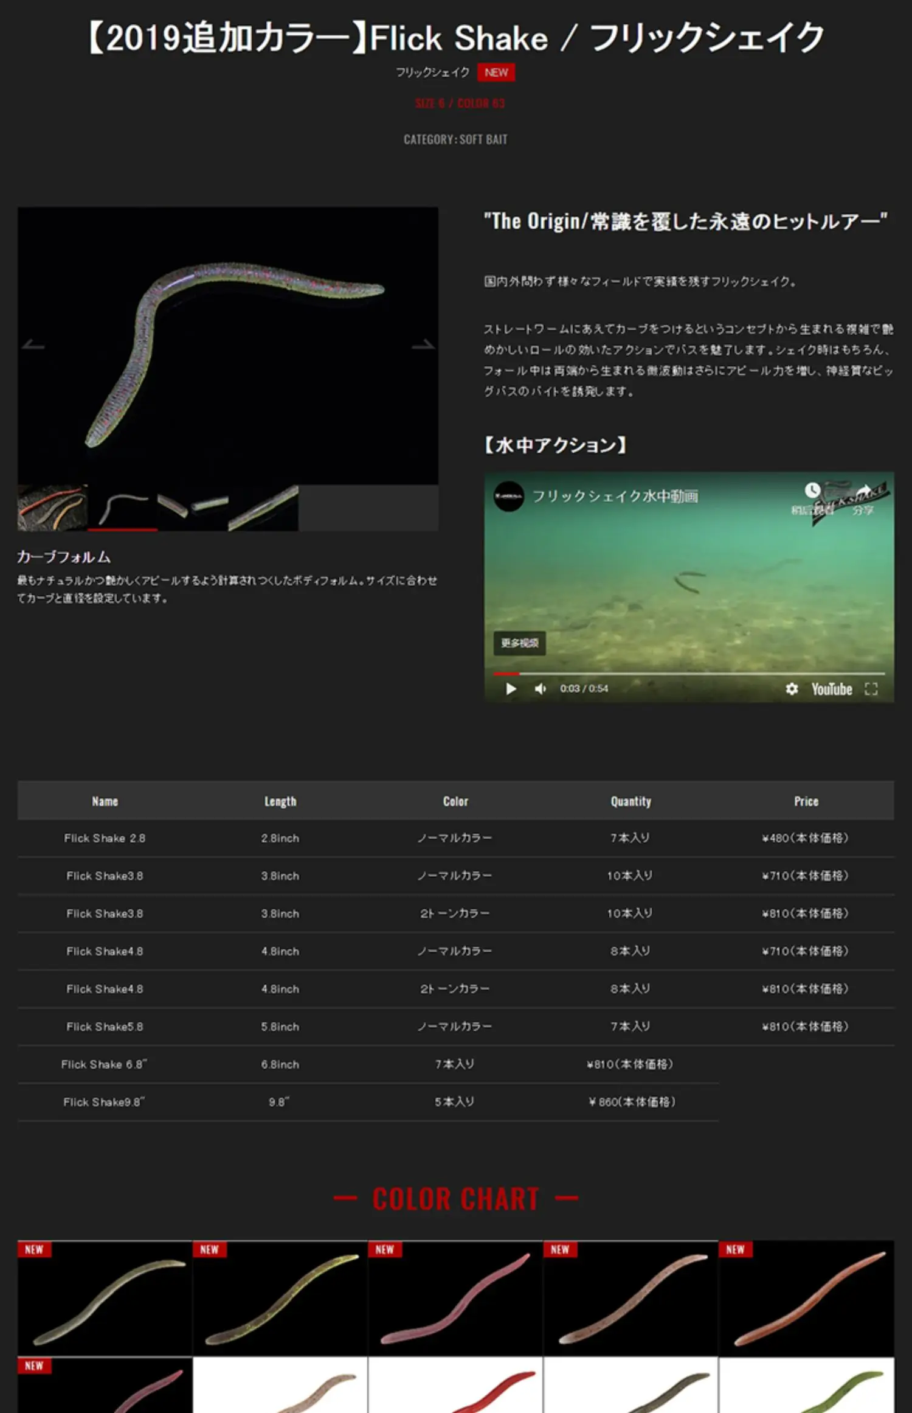912x1413 pixels.
Task: Select the curved worm gallery thumbnail
Action: click(123, 508)
